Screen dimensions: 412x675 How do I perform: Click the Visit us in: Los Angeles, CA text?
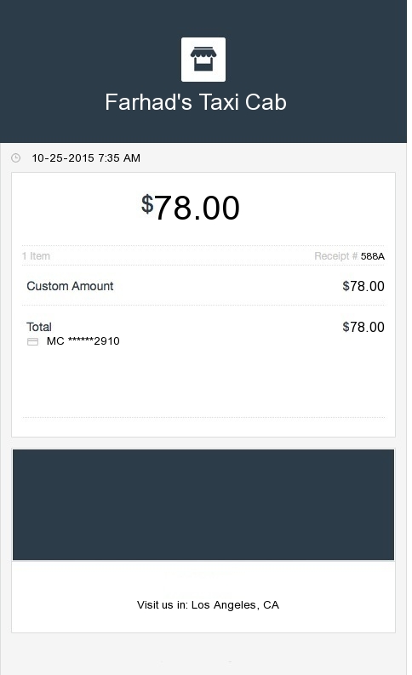[x=208, y=605]
